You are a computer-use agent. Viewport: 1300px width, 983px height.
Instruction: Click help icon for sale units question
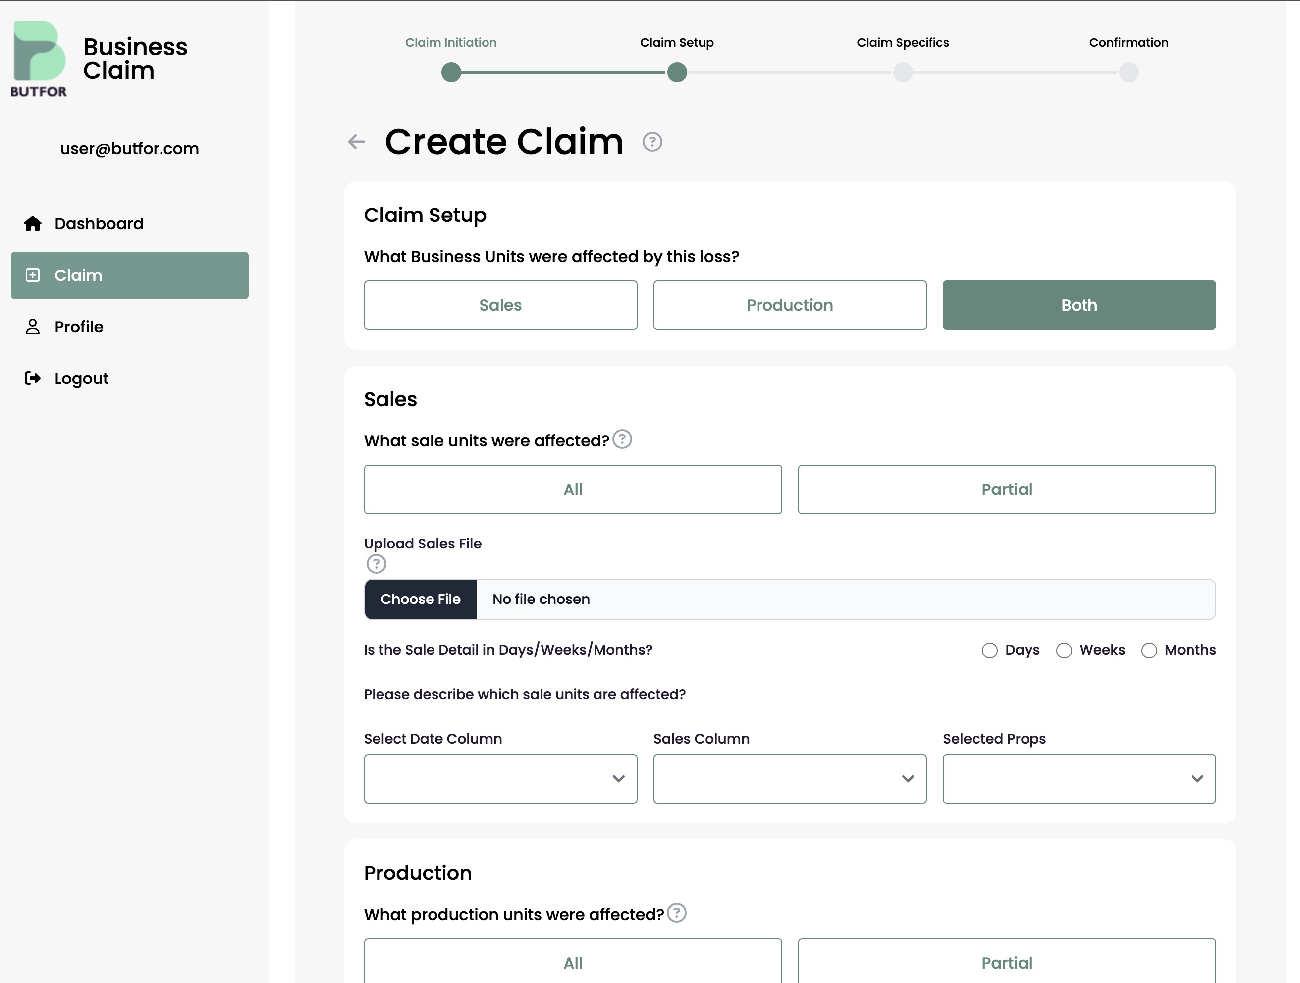click(622, 439)
